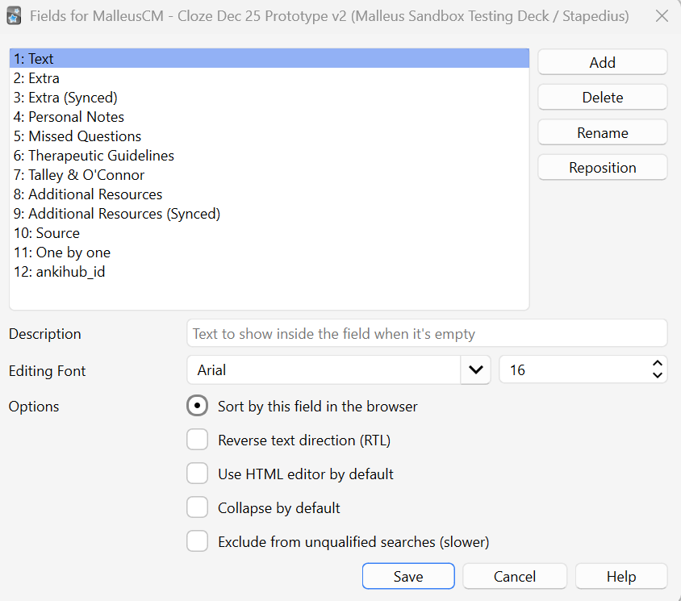681x601 pixels.
Task: Click the Delete field button
Action: click(602, 97)
